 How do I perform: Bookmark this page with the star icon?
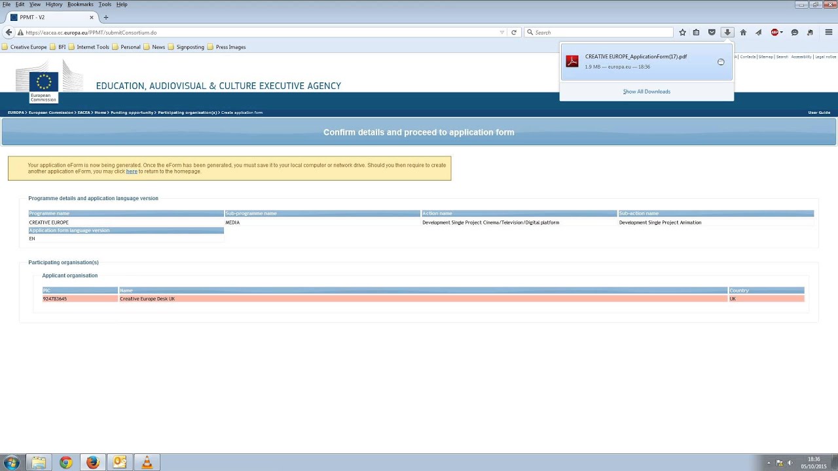point(682,32)
